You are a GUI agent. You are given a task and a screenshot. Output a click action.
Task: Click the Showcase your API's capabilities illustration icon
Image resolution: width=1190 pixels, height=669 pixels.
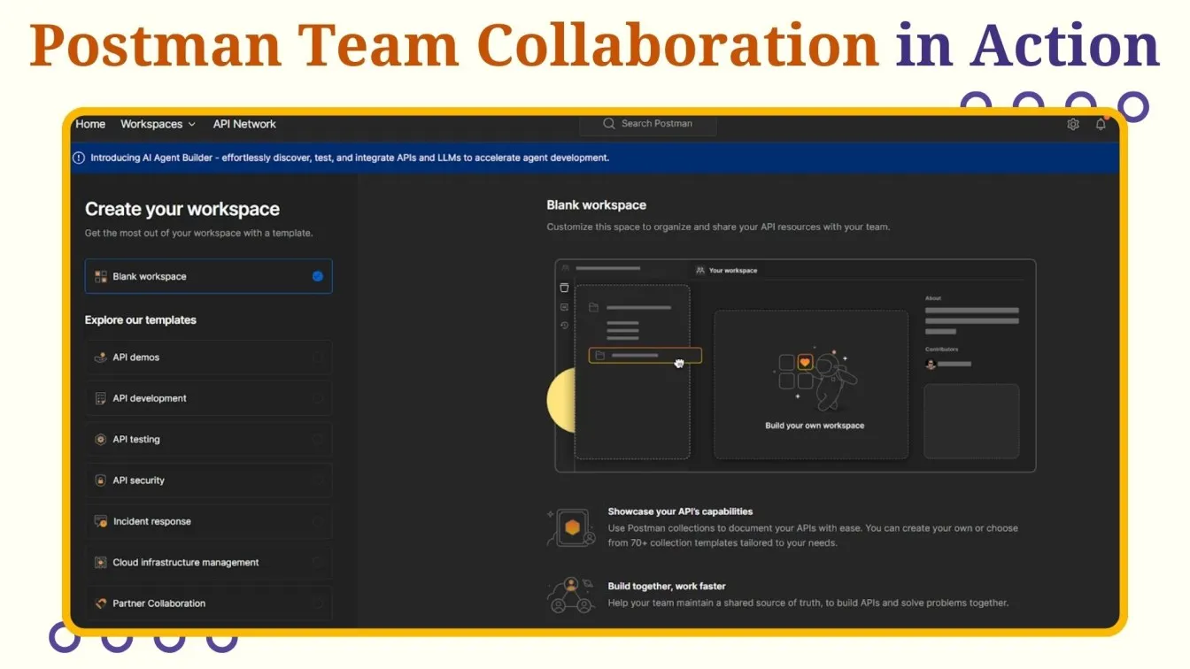pyautogui.click(x=571, y=527)
